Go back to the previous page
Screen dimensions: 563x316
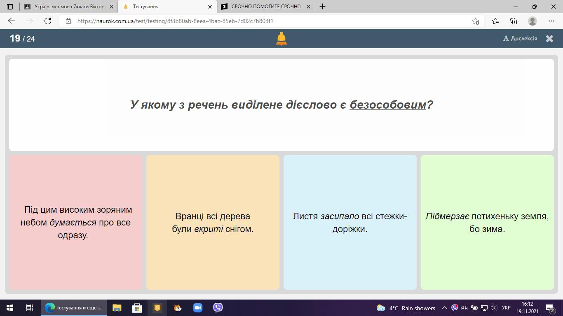12,21
